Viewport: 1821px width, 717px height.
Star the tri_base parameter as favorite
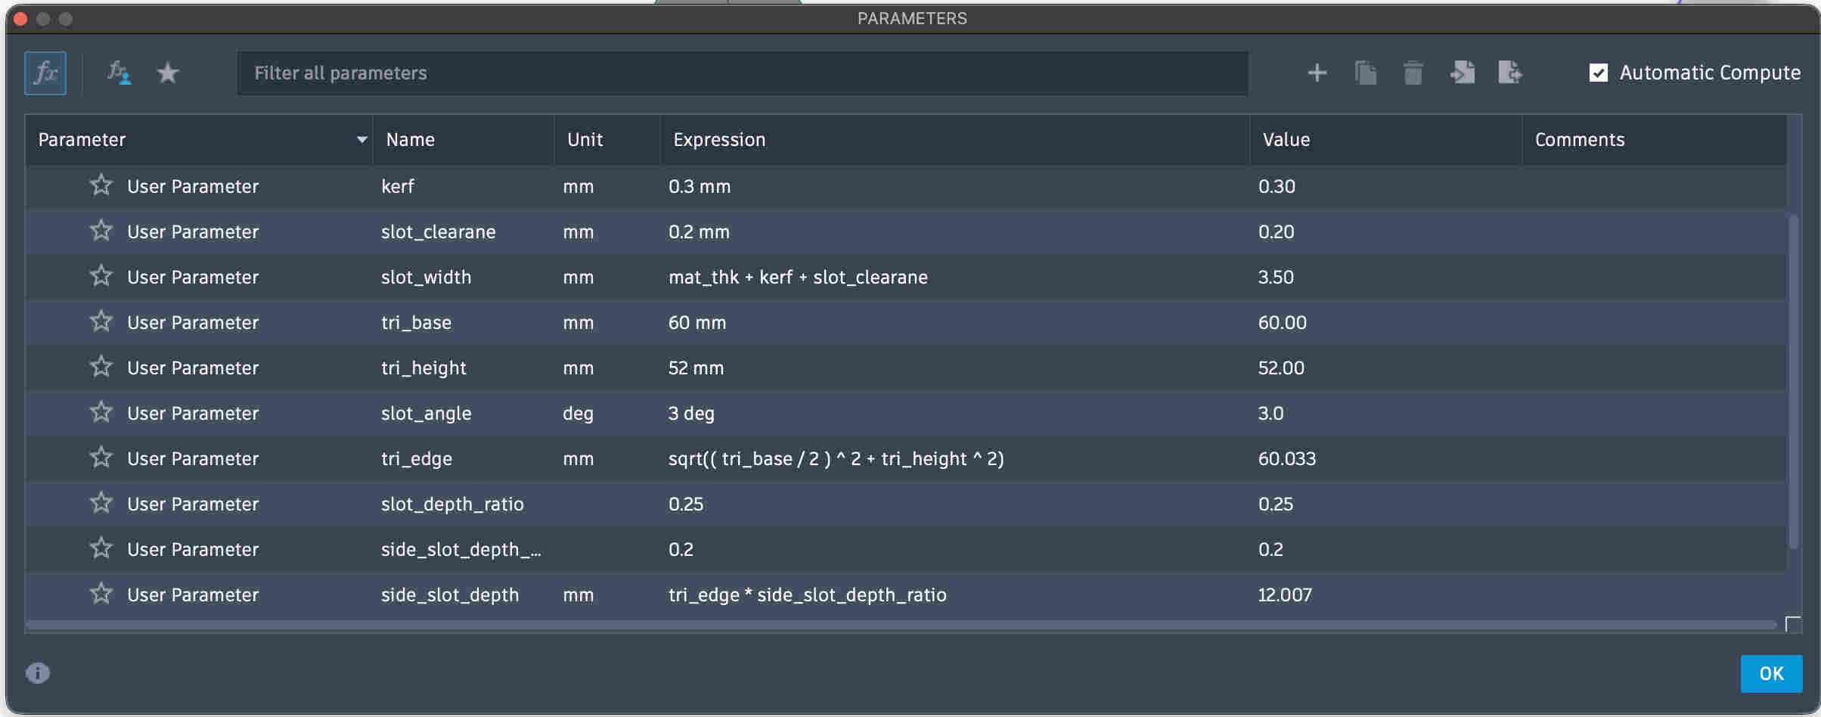(x=101, y=321)
